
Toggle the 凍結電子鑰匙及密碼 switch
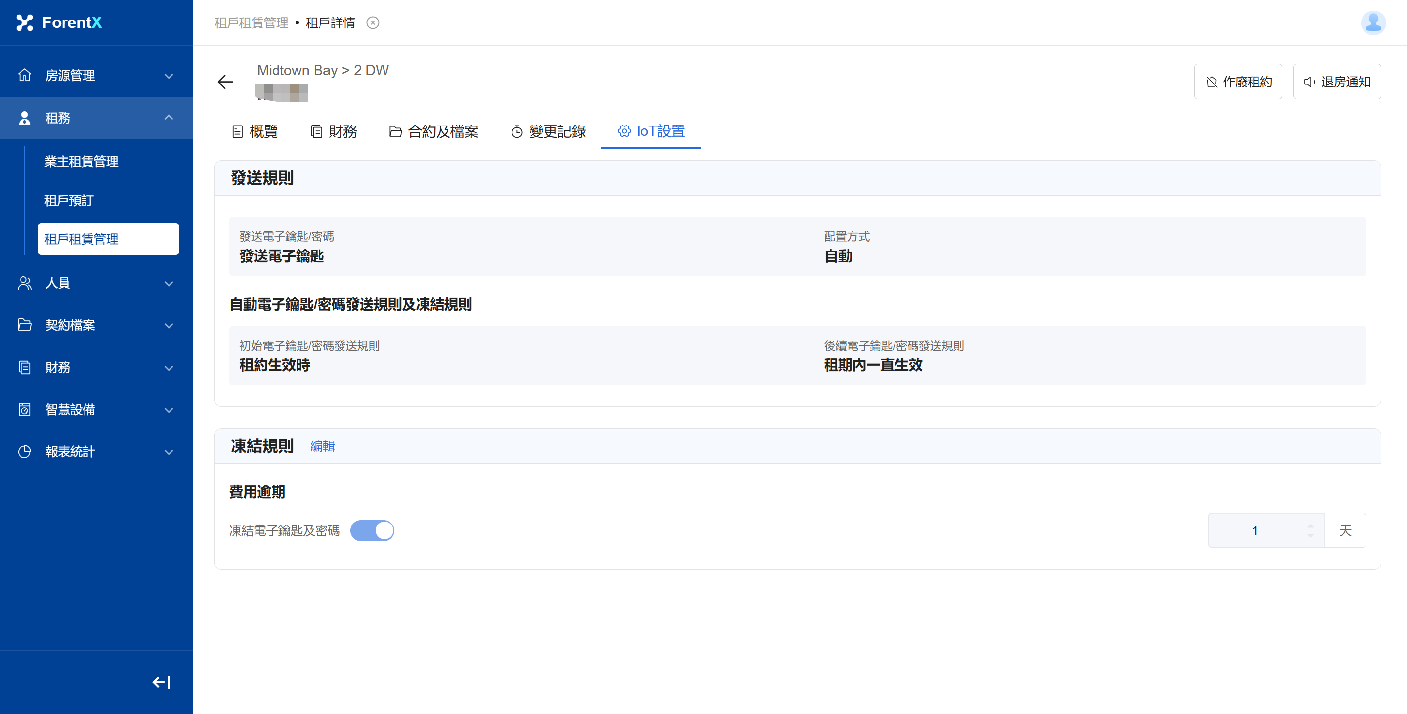pyautogui.click(x=372, y=530)
